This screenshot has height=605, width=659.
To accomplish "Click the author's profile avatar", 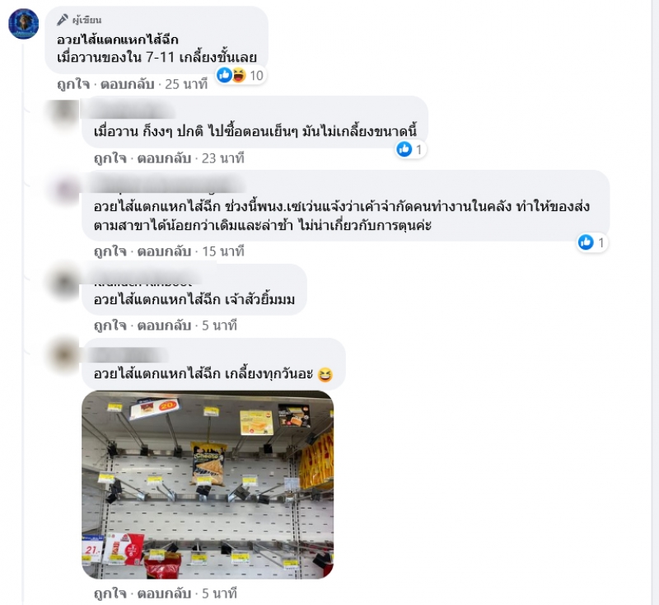I will [24, 24].
